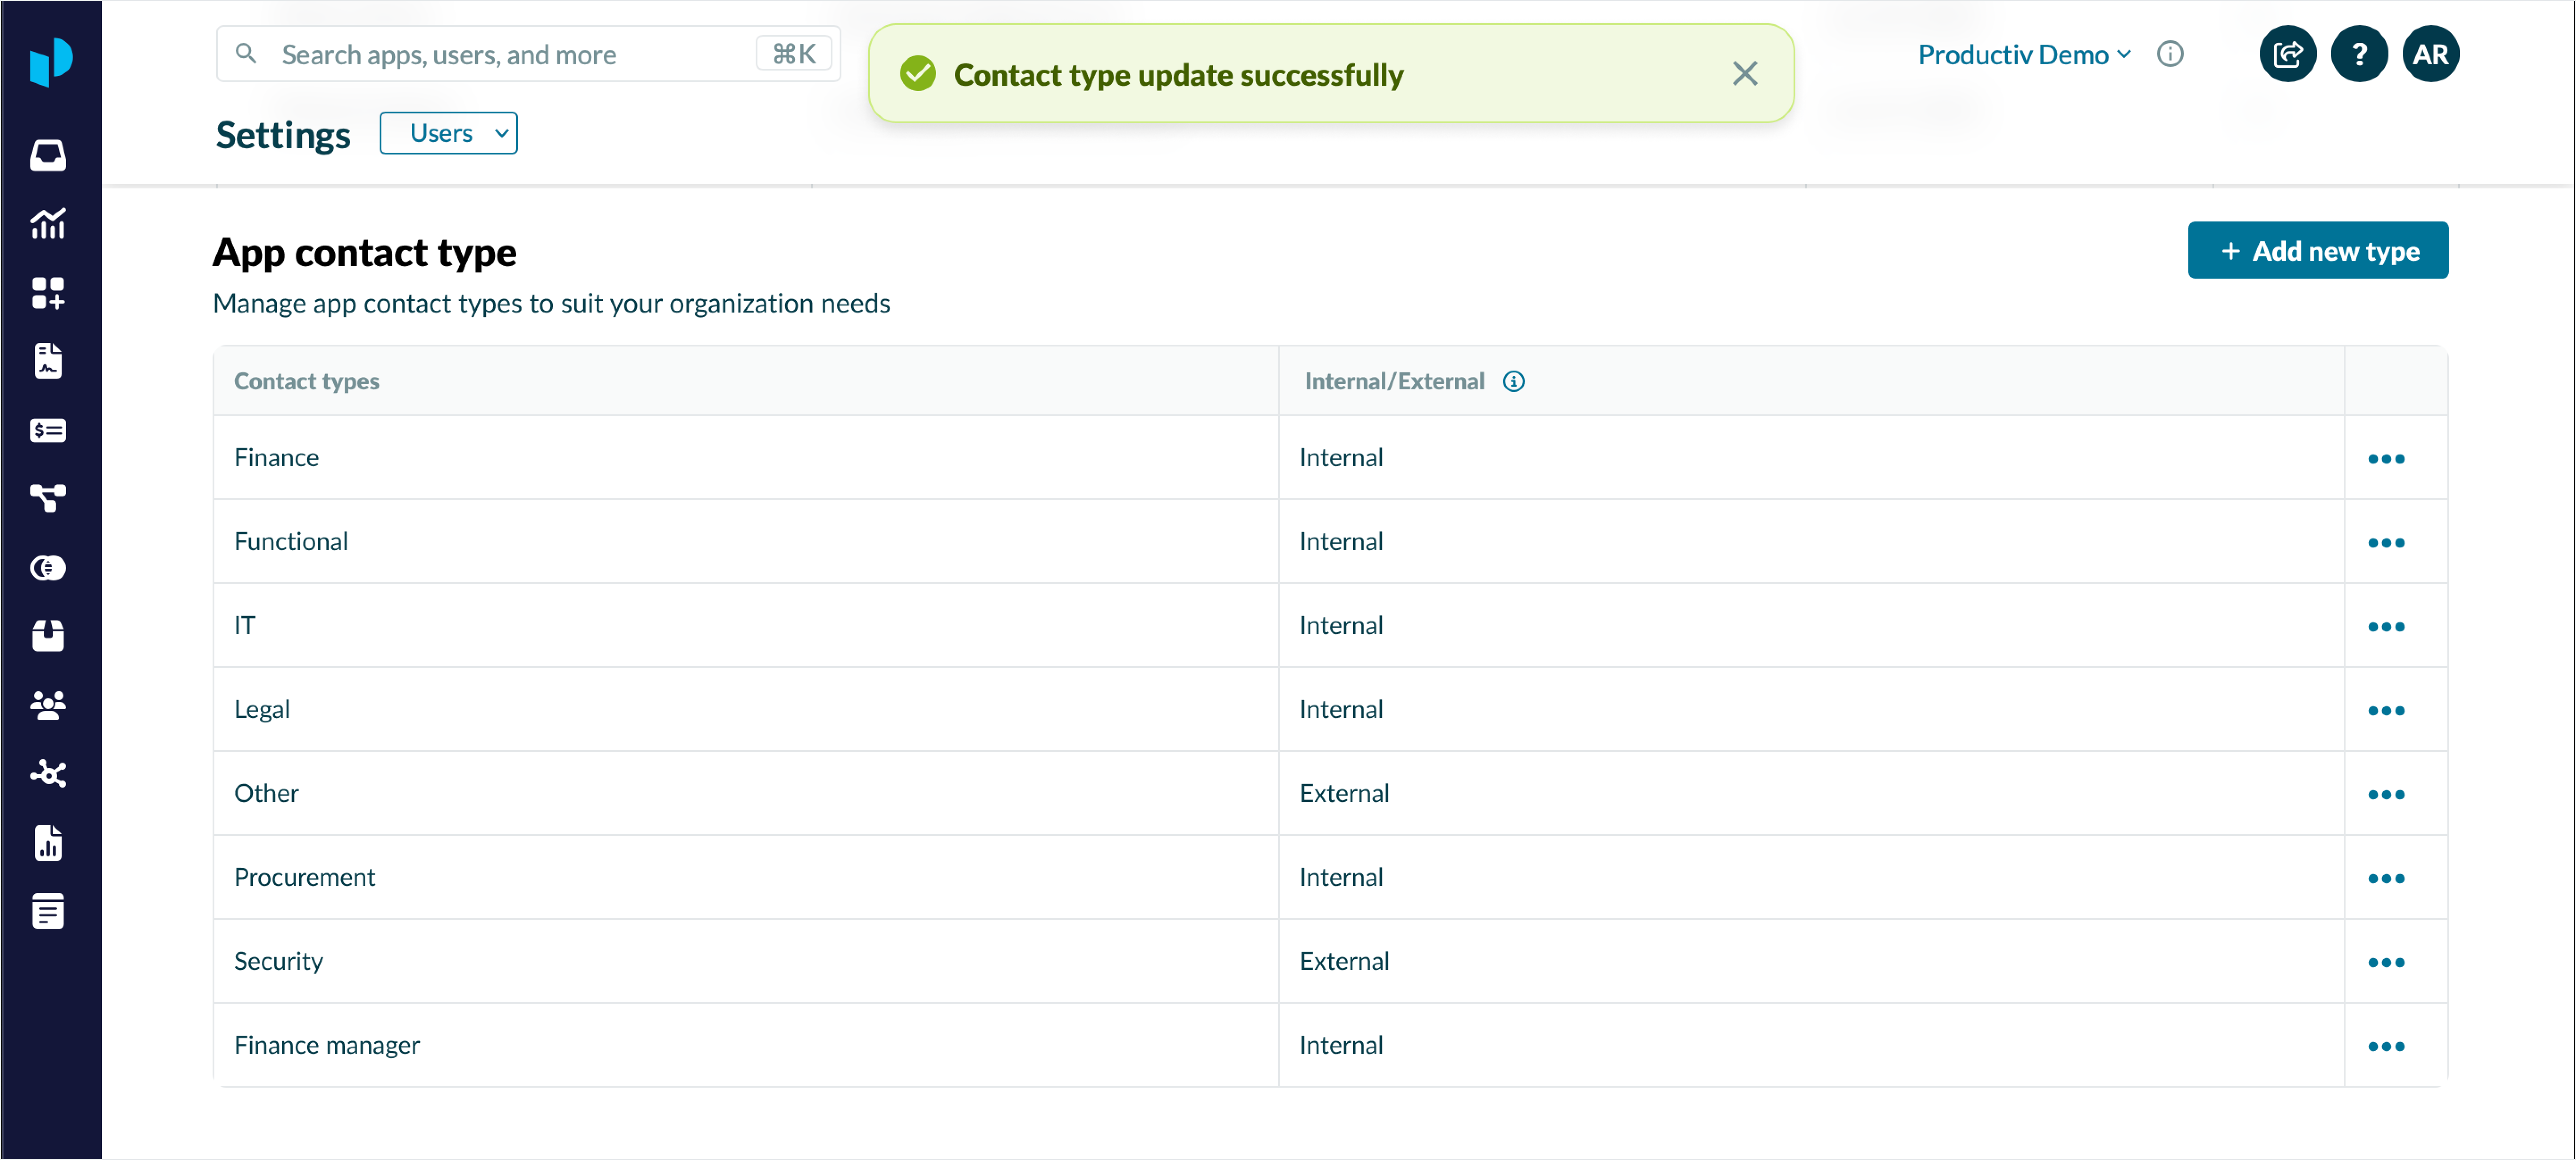Click the share icon in top bar

2287,54
